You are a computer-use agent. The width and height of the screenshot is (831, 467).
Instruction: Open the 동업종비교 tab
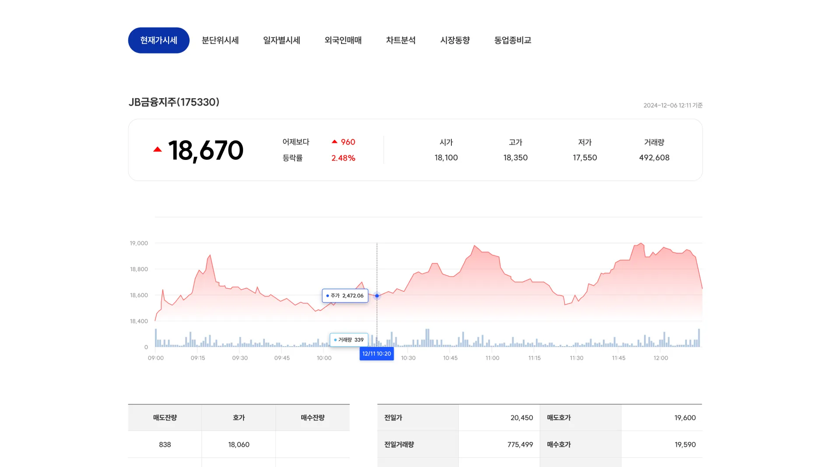point(513,40)
